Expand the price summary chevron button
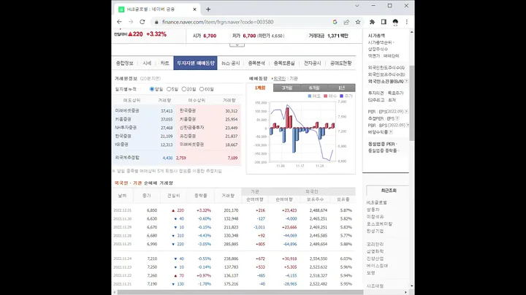 tap(237, 45)
